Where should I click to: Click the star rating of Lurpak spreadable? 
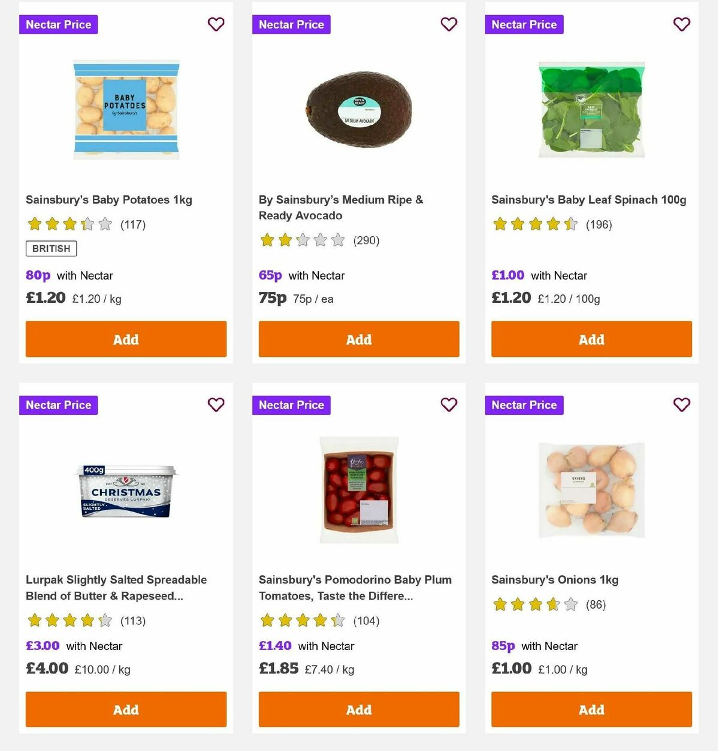69,621
